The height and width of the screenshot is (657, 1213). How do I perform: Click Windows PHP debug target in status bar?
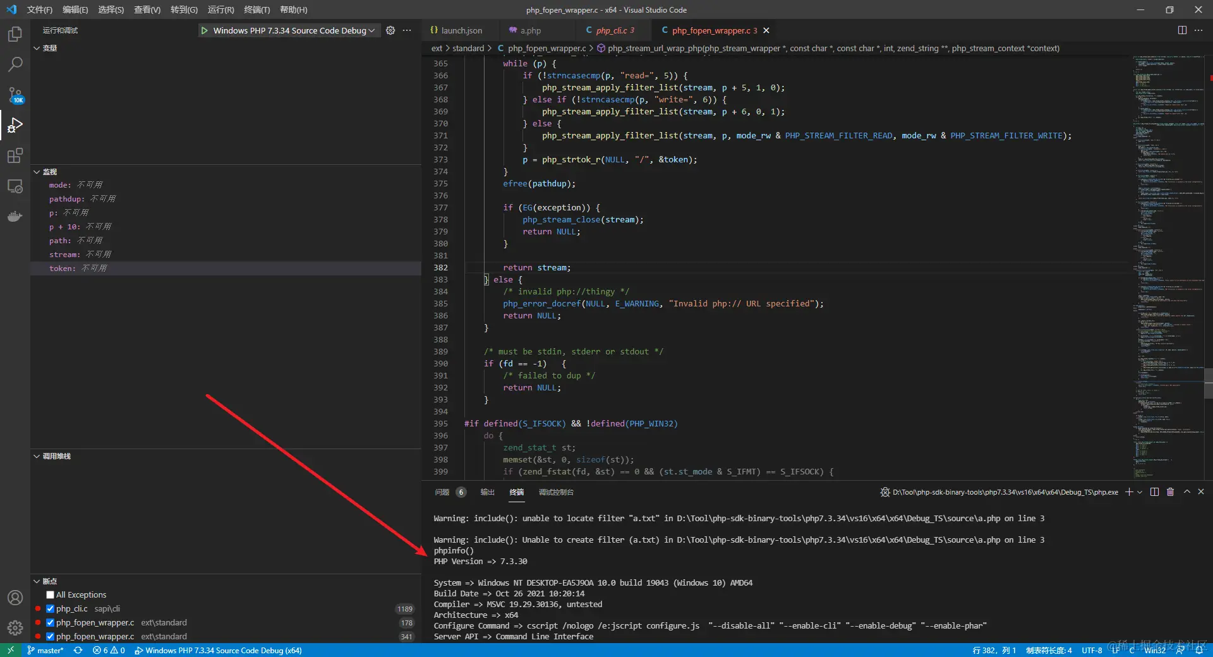pos(218,650)
